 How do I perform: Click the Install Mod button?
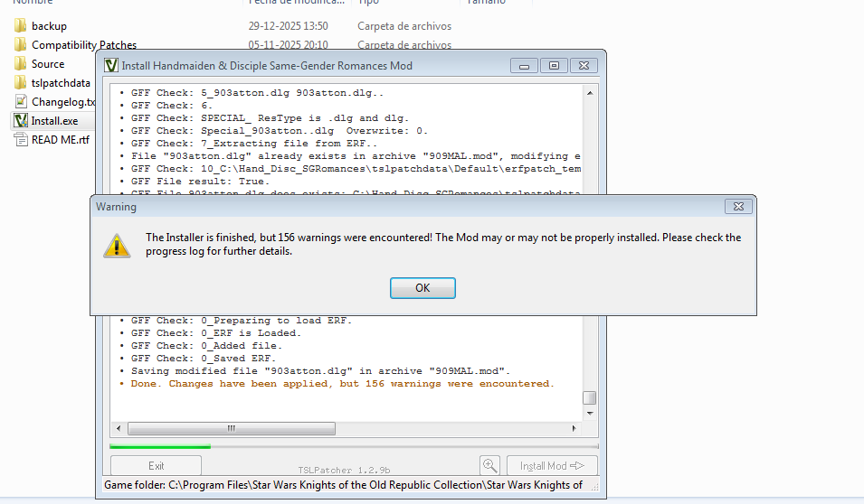(552, 466)
